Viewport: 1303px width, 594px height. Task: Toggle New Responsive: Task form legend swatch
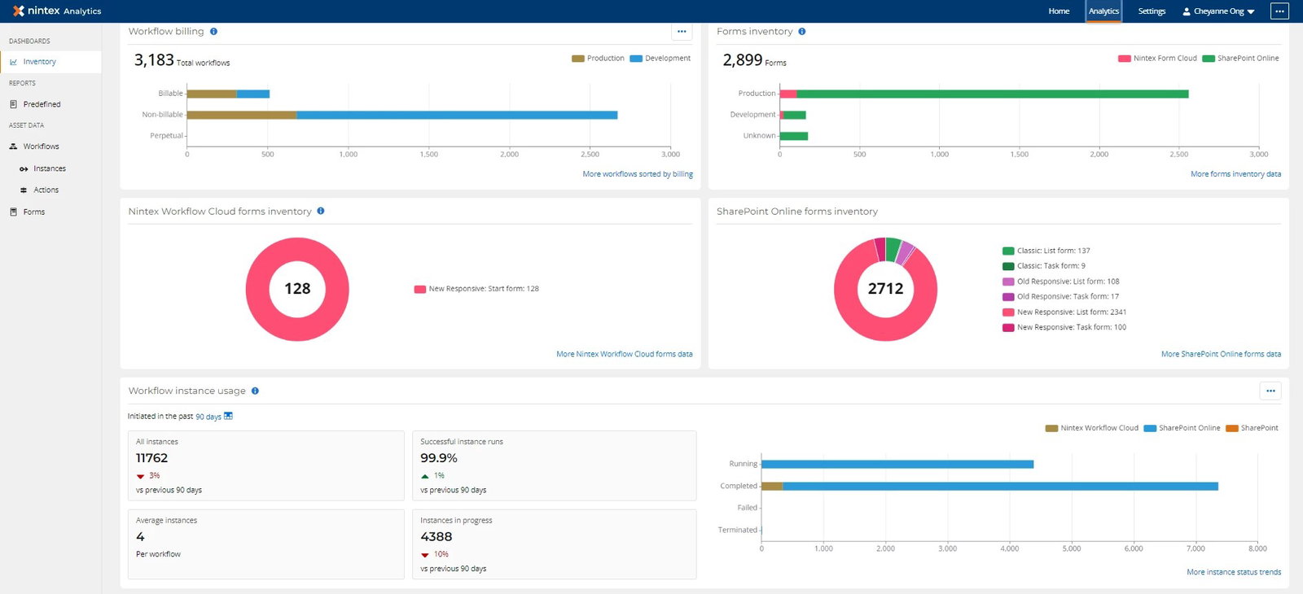coord(1008,328)
